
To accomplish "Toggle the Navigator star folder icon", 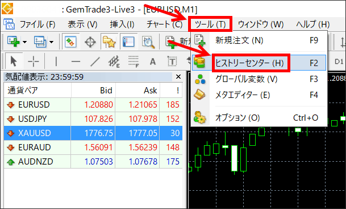I will [x=109, y=42].
